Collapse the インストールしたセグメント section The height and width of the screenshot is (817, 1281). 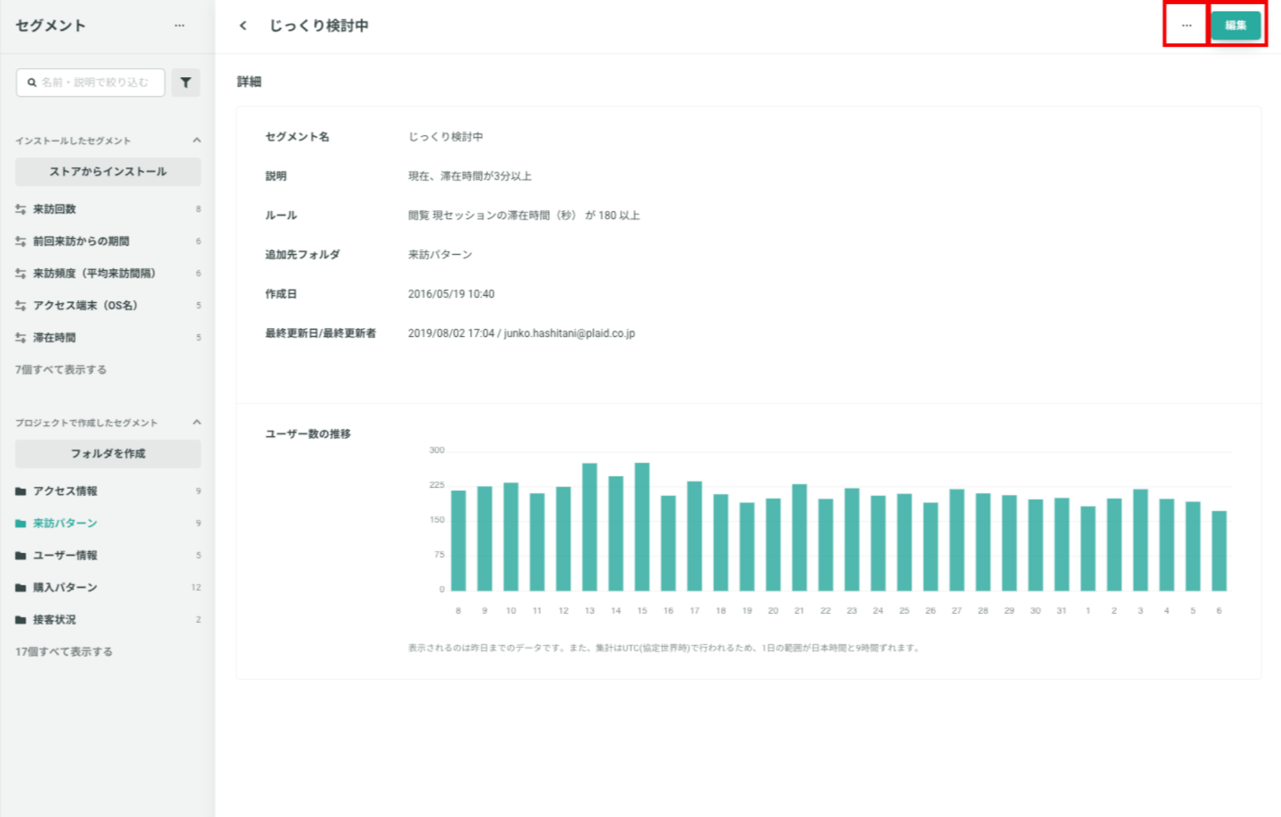coord(197,140)
